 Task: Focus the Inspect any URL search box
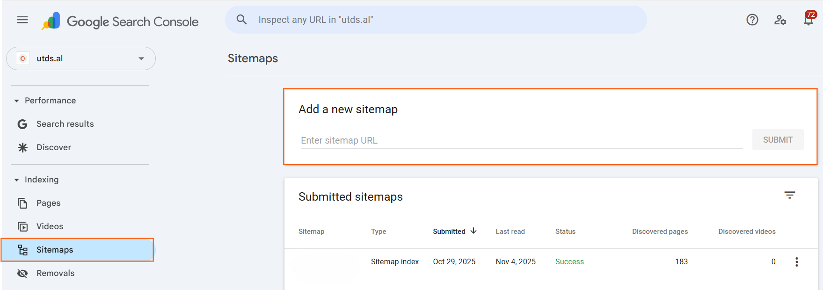pos(436,20)
